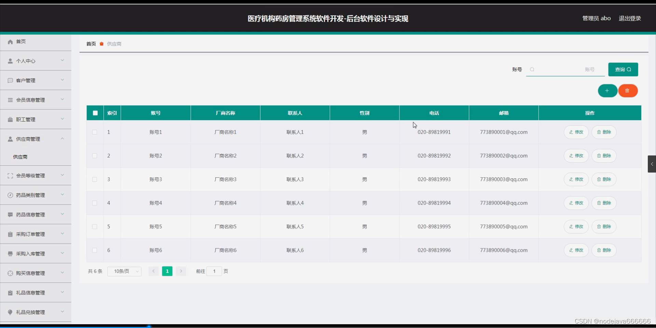Click the orange trash batch-delete button
Viewport: 656px width, 328px height.
pyautogui.click(x=628, y=91)
